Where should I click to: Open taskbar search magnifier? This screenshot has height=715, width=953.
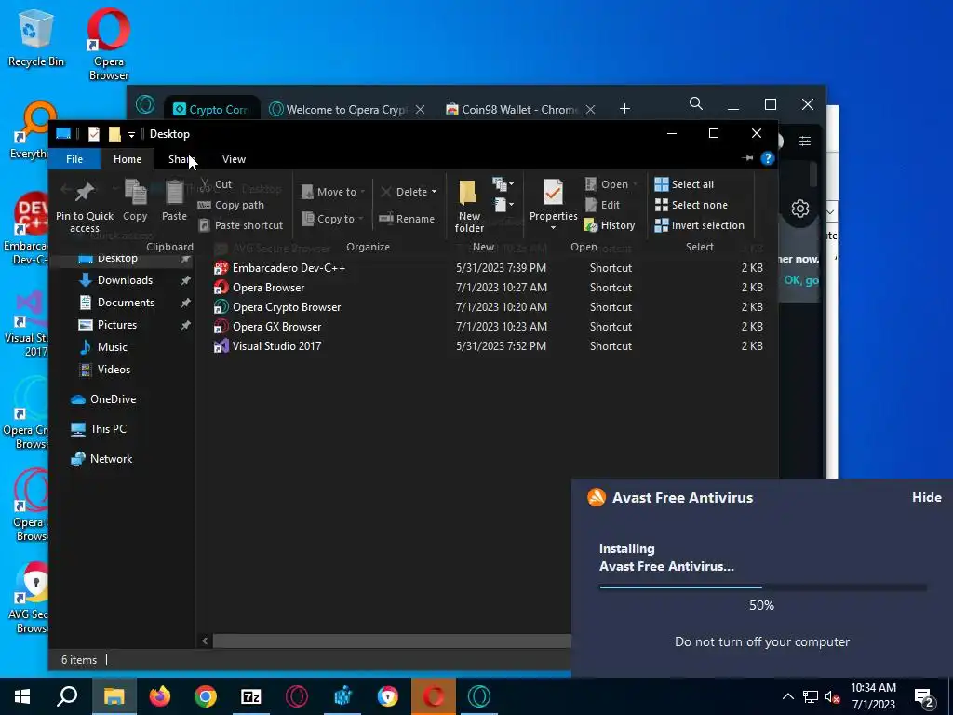point(67,696)
